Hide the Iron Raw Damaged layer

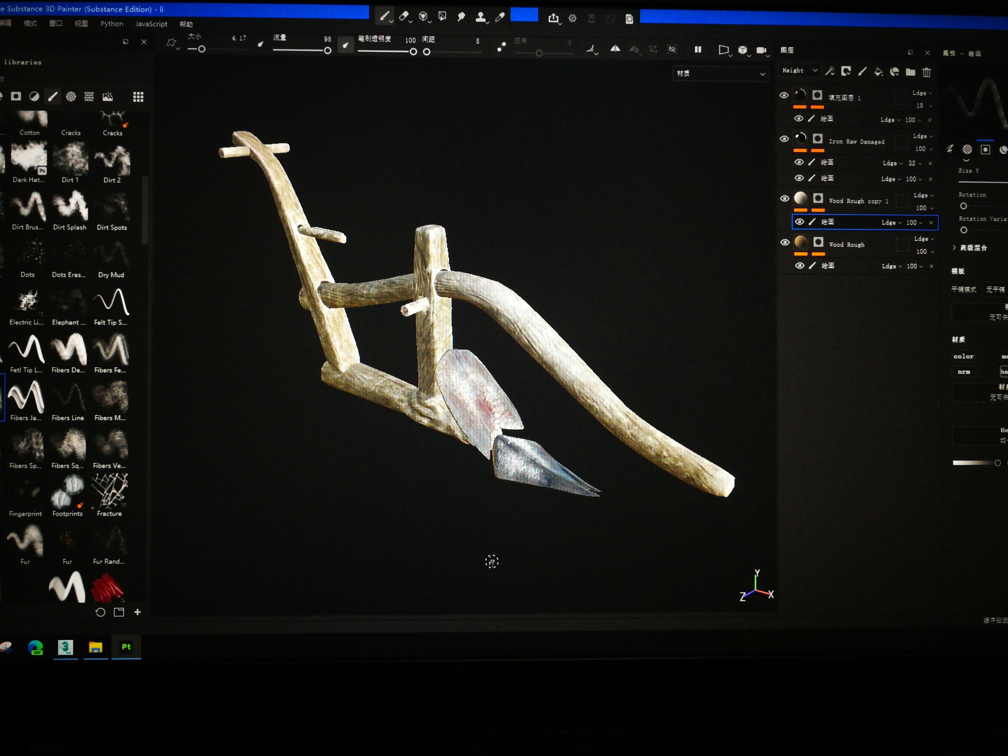(x=784, y=138)
